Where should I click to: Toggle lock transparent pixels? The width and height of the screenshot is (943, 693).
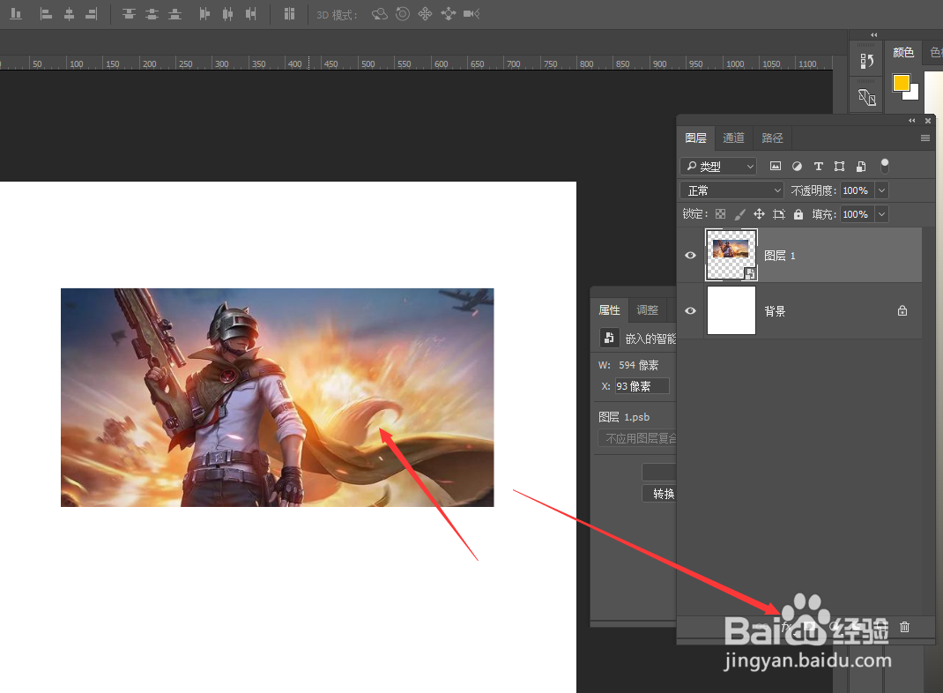(x=721, y=214)
